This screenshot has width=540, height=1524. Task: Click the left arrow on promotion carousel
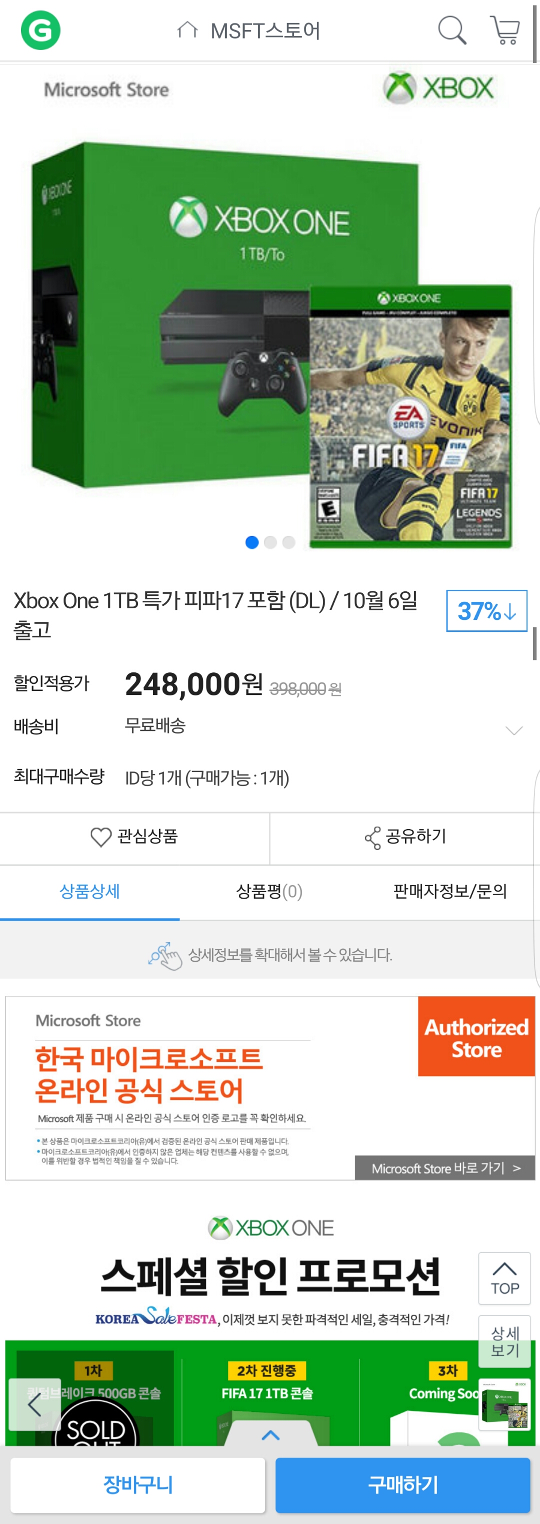(x=34, y=1404)
